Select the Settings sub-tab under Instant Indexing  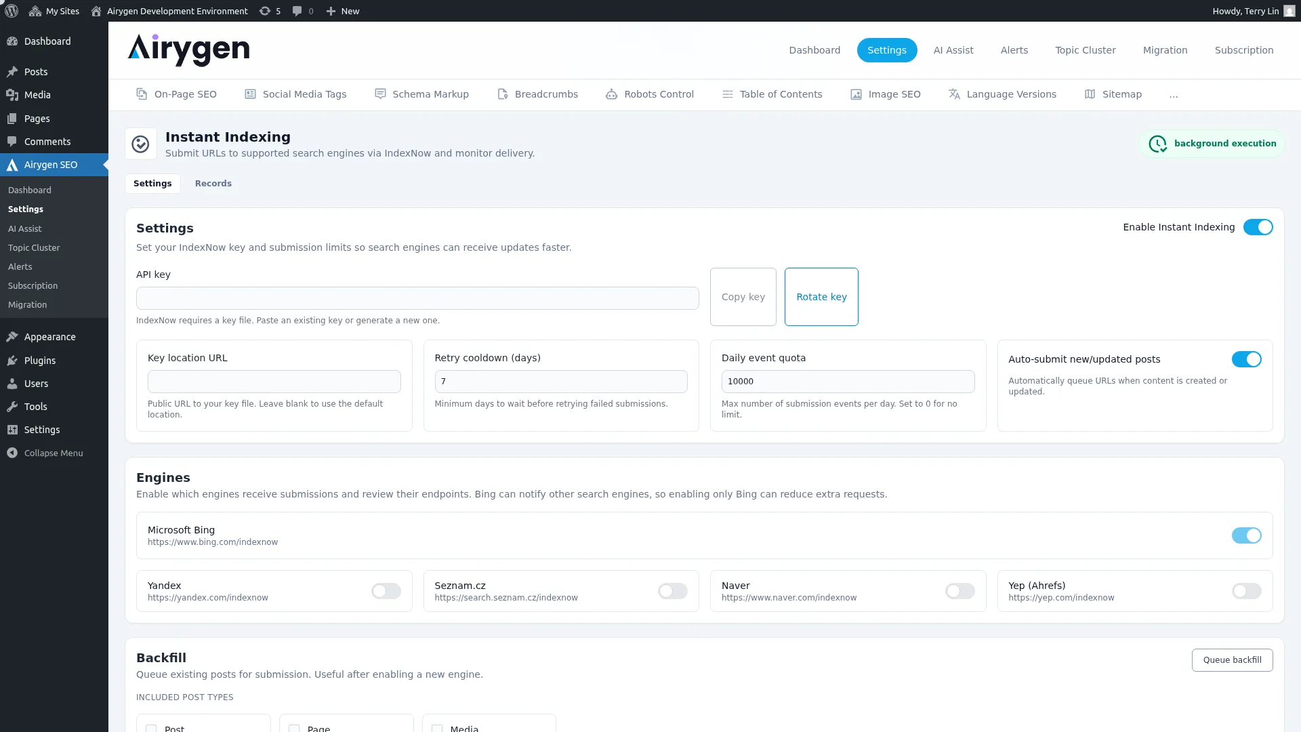[152, 184]
